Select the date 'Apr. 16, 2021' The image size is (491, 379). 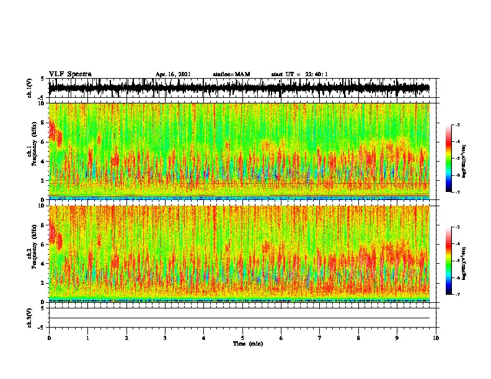pos(173,74)
